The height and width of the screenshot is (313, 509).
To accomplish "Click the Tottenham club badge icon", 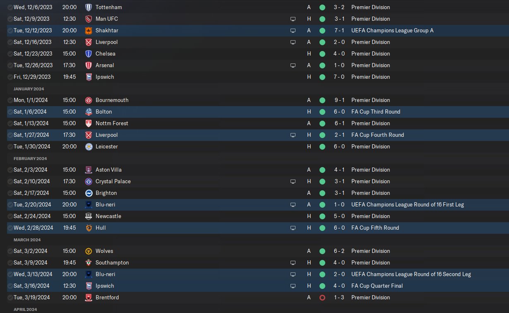I will point(88,7).
